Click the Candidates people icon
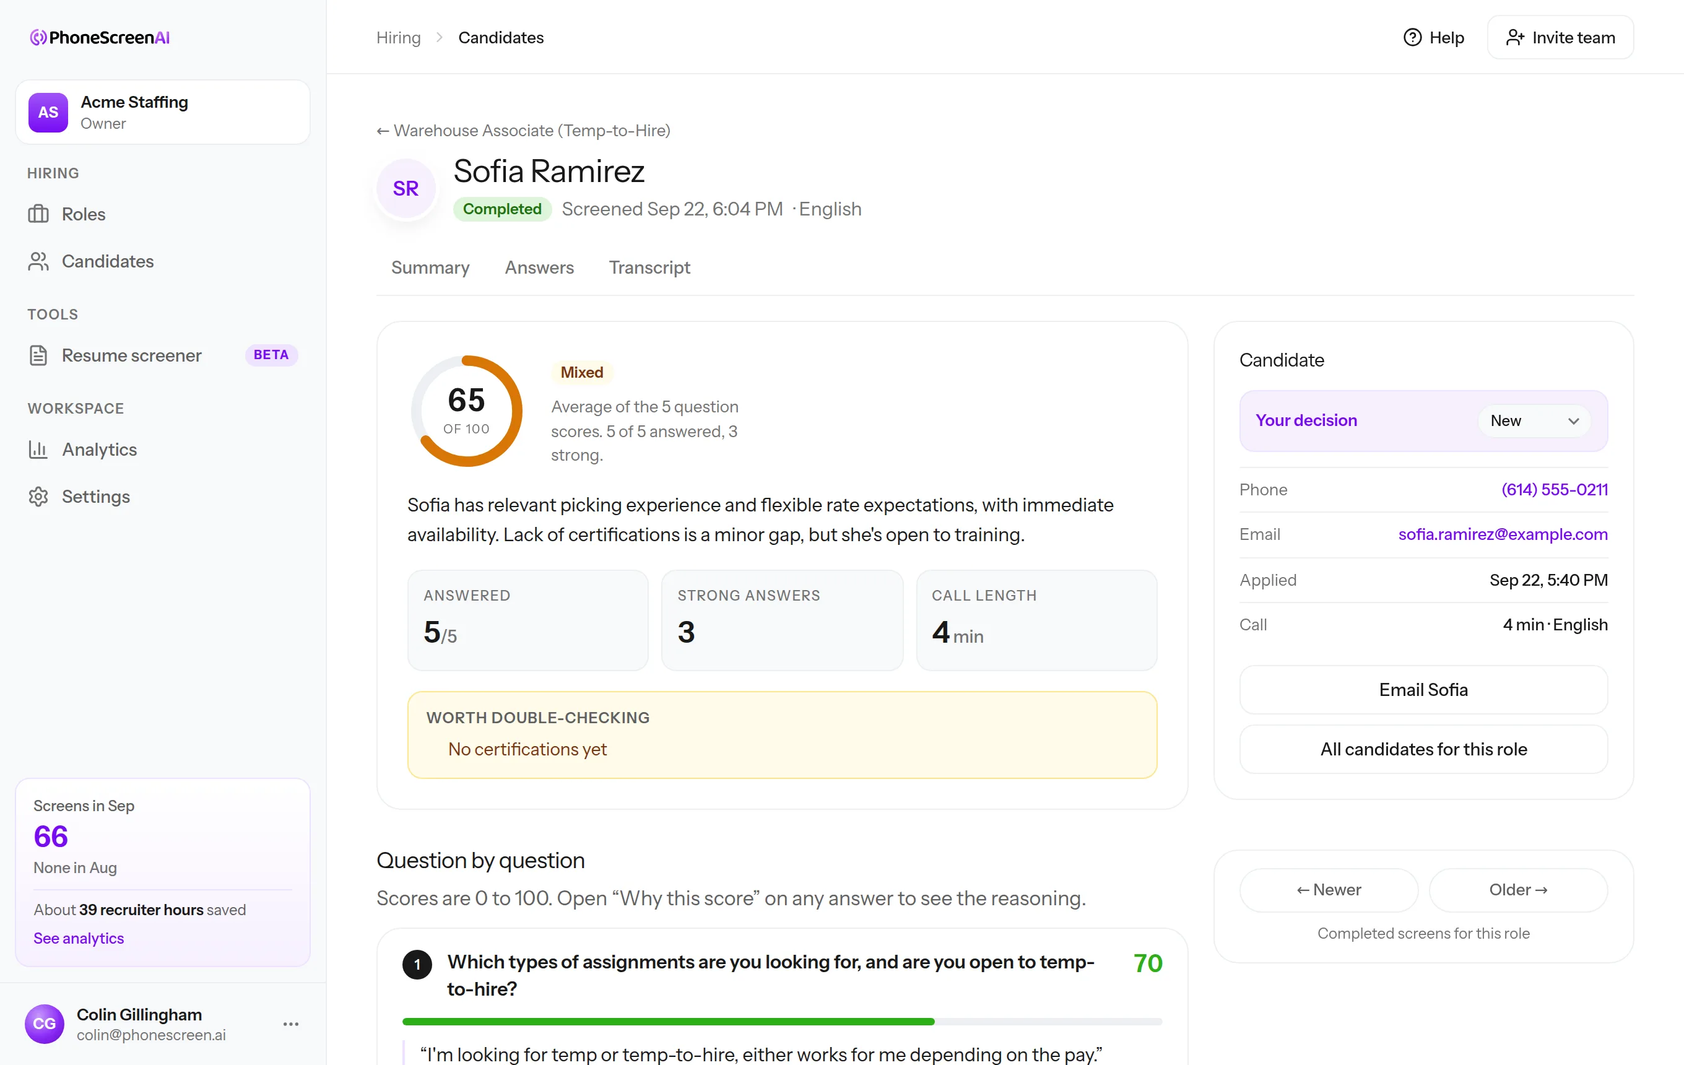 tap(38, 261)
